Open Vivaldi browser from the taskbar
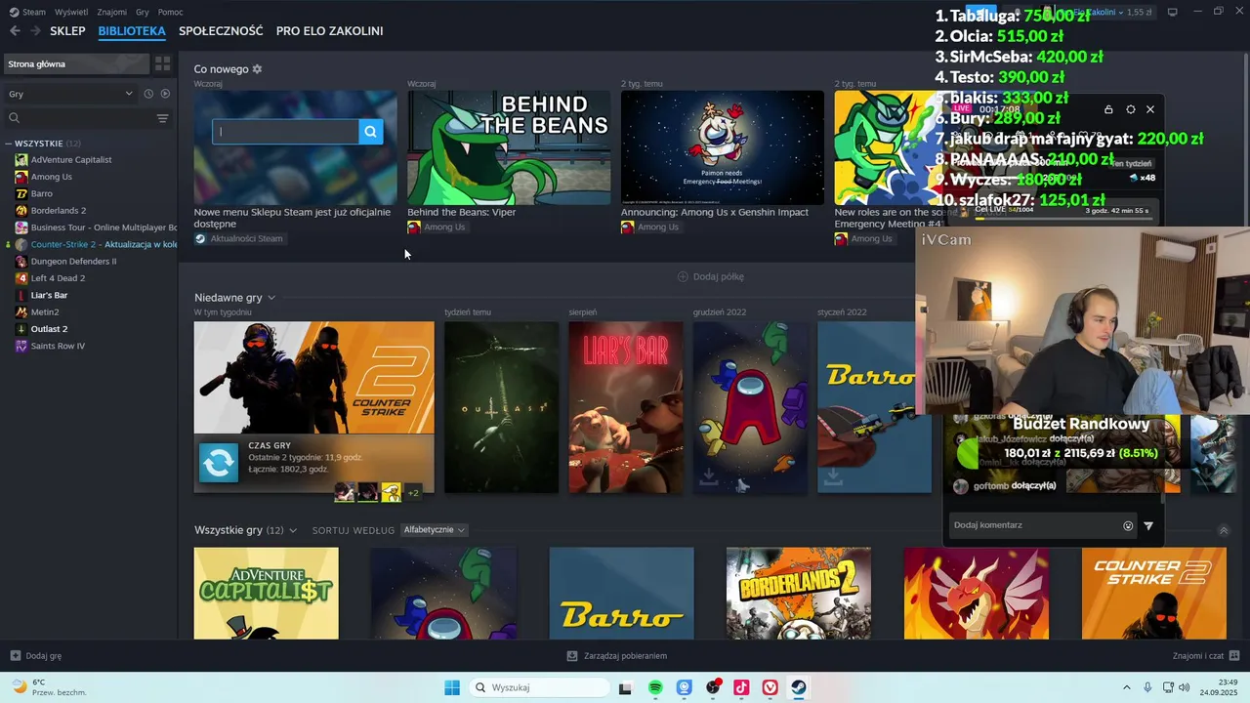 (x=771, y=687)
